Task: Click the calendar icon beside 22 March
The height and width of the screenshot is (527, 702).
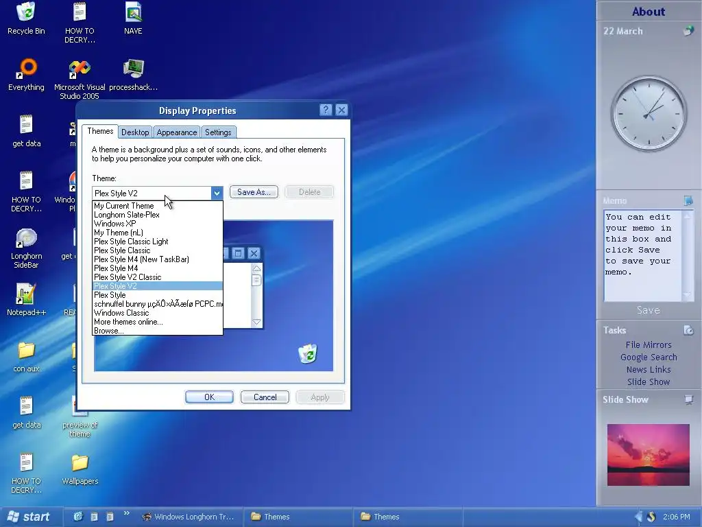Action: (688, 31)
